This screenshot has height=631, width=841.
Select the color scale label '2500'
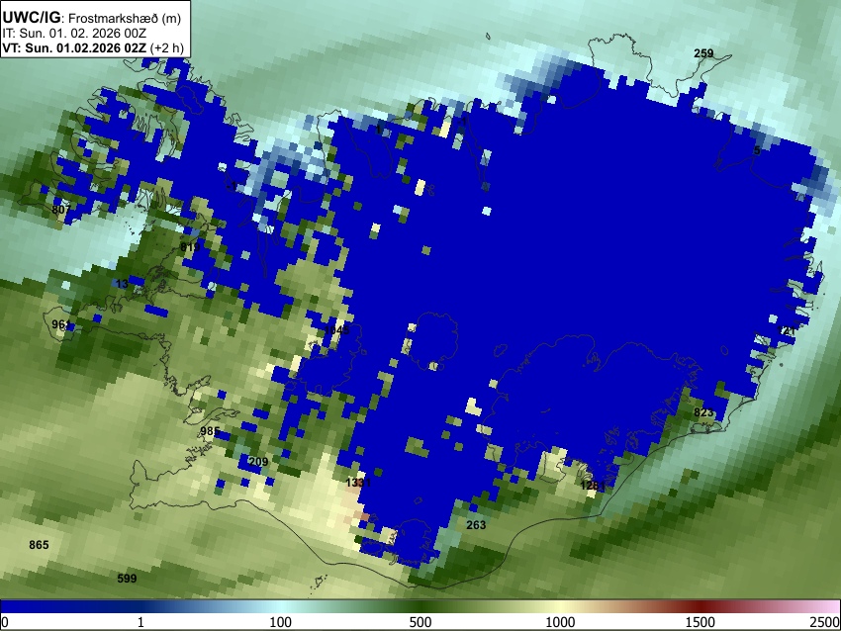[825, 622]
